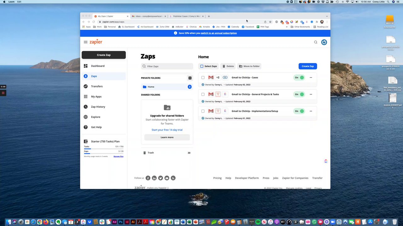Open the Trash folder
Image resolution: width=403 pixels, height=226 pixels.
tap(167, 153)
